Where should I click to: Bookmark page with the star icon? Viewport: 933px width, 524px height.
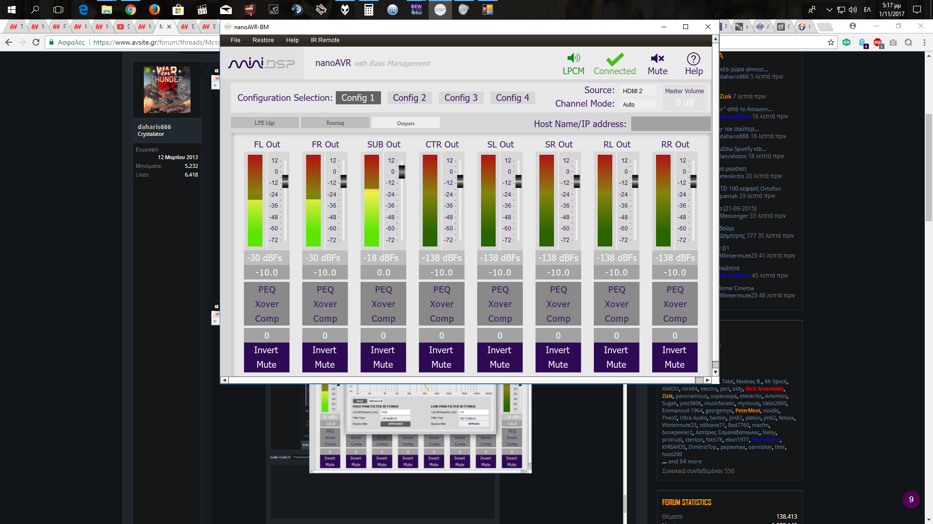pyautogui.click(x=831, y=43)
